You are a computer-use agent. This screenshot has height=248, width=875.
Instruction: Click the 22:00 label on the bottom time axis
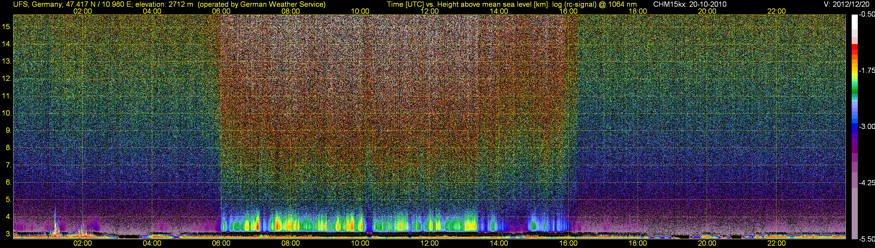(776, 243)
